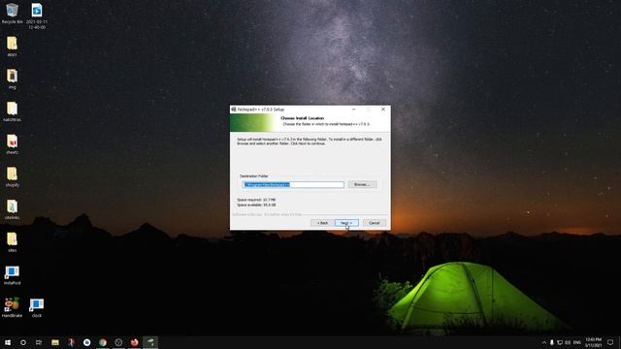The image size is (621, 349).
Task: Open the red round app in taskbar
Action: [134, 342]
